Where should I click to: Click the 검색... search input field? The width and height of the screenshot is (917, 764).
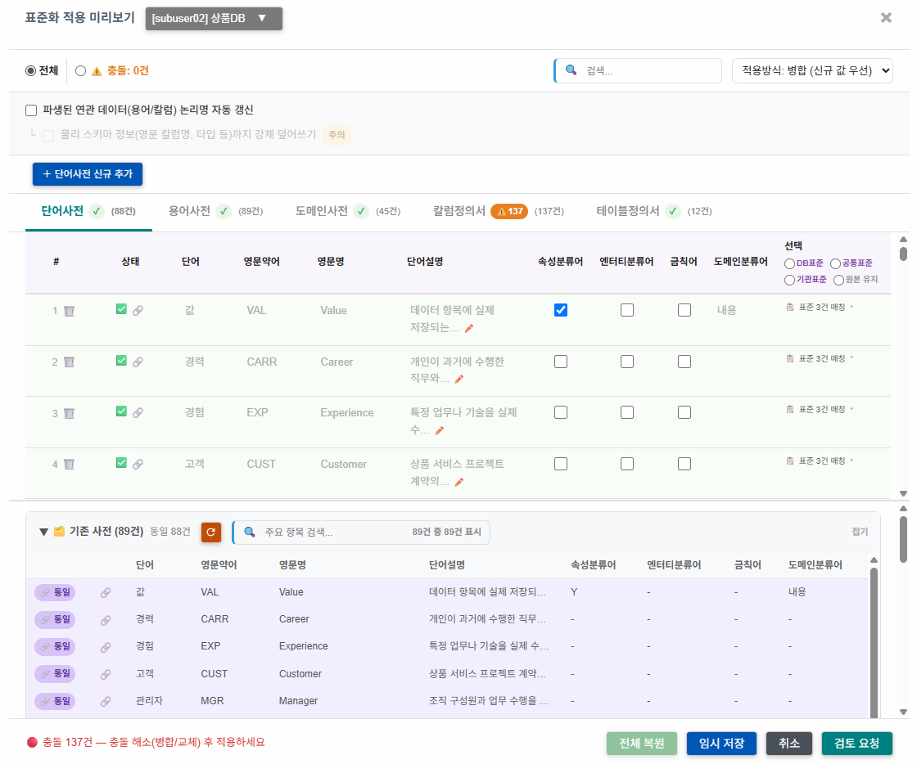pyautogui.click(x=638, y=70)
